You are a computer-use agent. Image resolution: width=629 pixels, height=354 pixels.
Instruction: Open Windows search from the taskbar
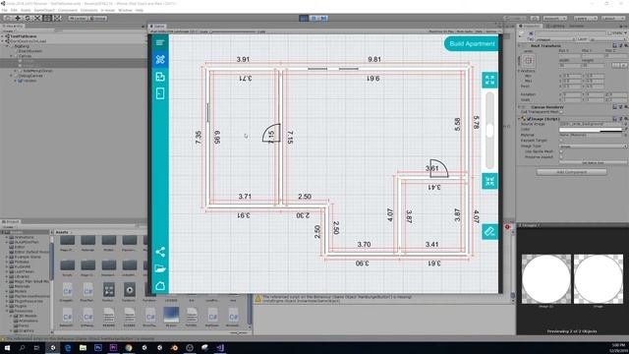[x=22, y=347]
